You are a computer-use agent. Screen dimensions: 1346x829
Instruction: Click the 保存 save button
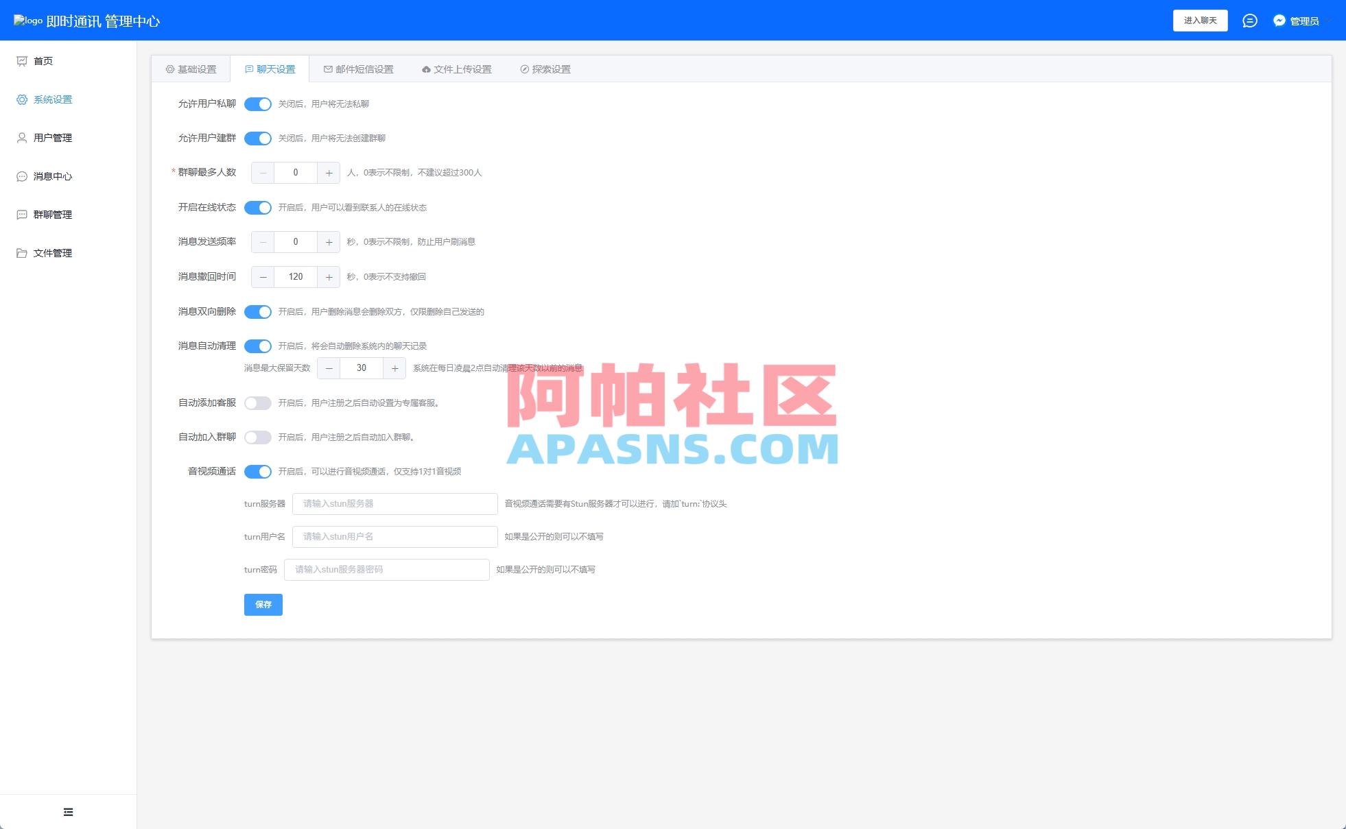(263, 604)
